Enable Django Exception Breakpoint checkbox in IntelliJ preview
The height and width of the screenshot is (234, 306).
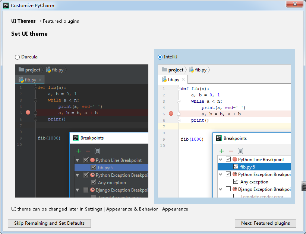228,189
